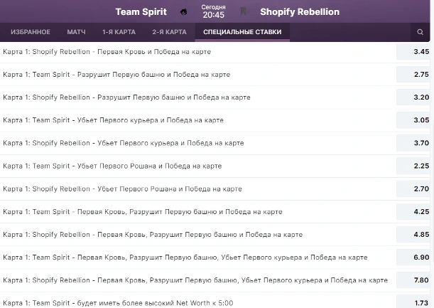Select the 6.90 odds button

pos(413,257)
